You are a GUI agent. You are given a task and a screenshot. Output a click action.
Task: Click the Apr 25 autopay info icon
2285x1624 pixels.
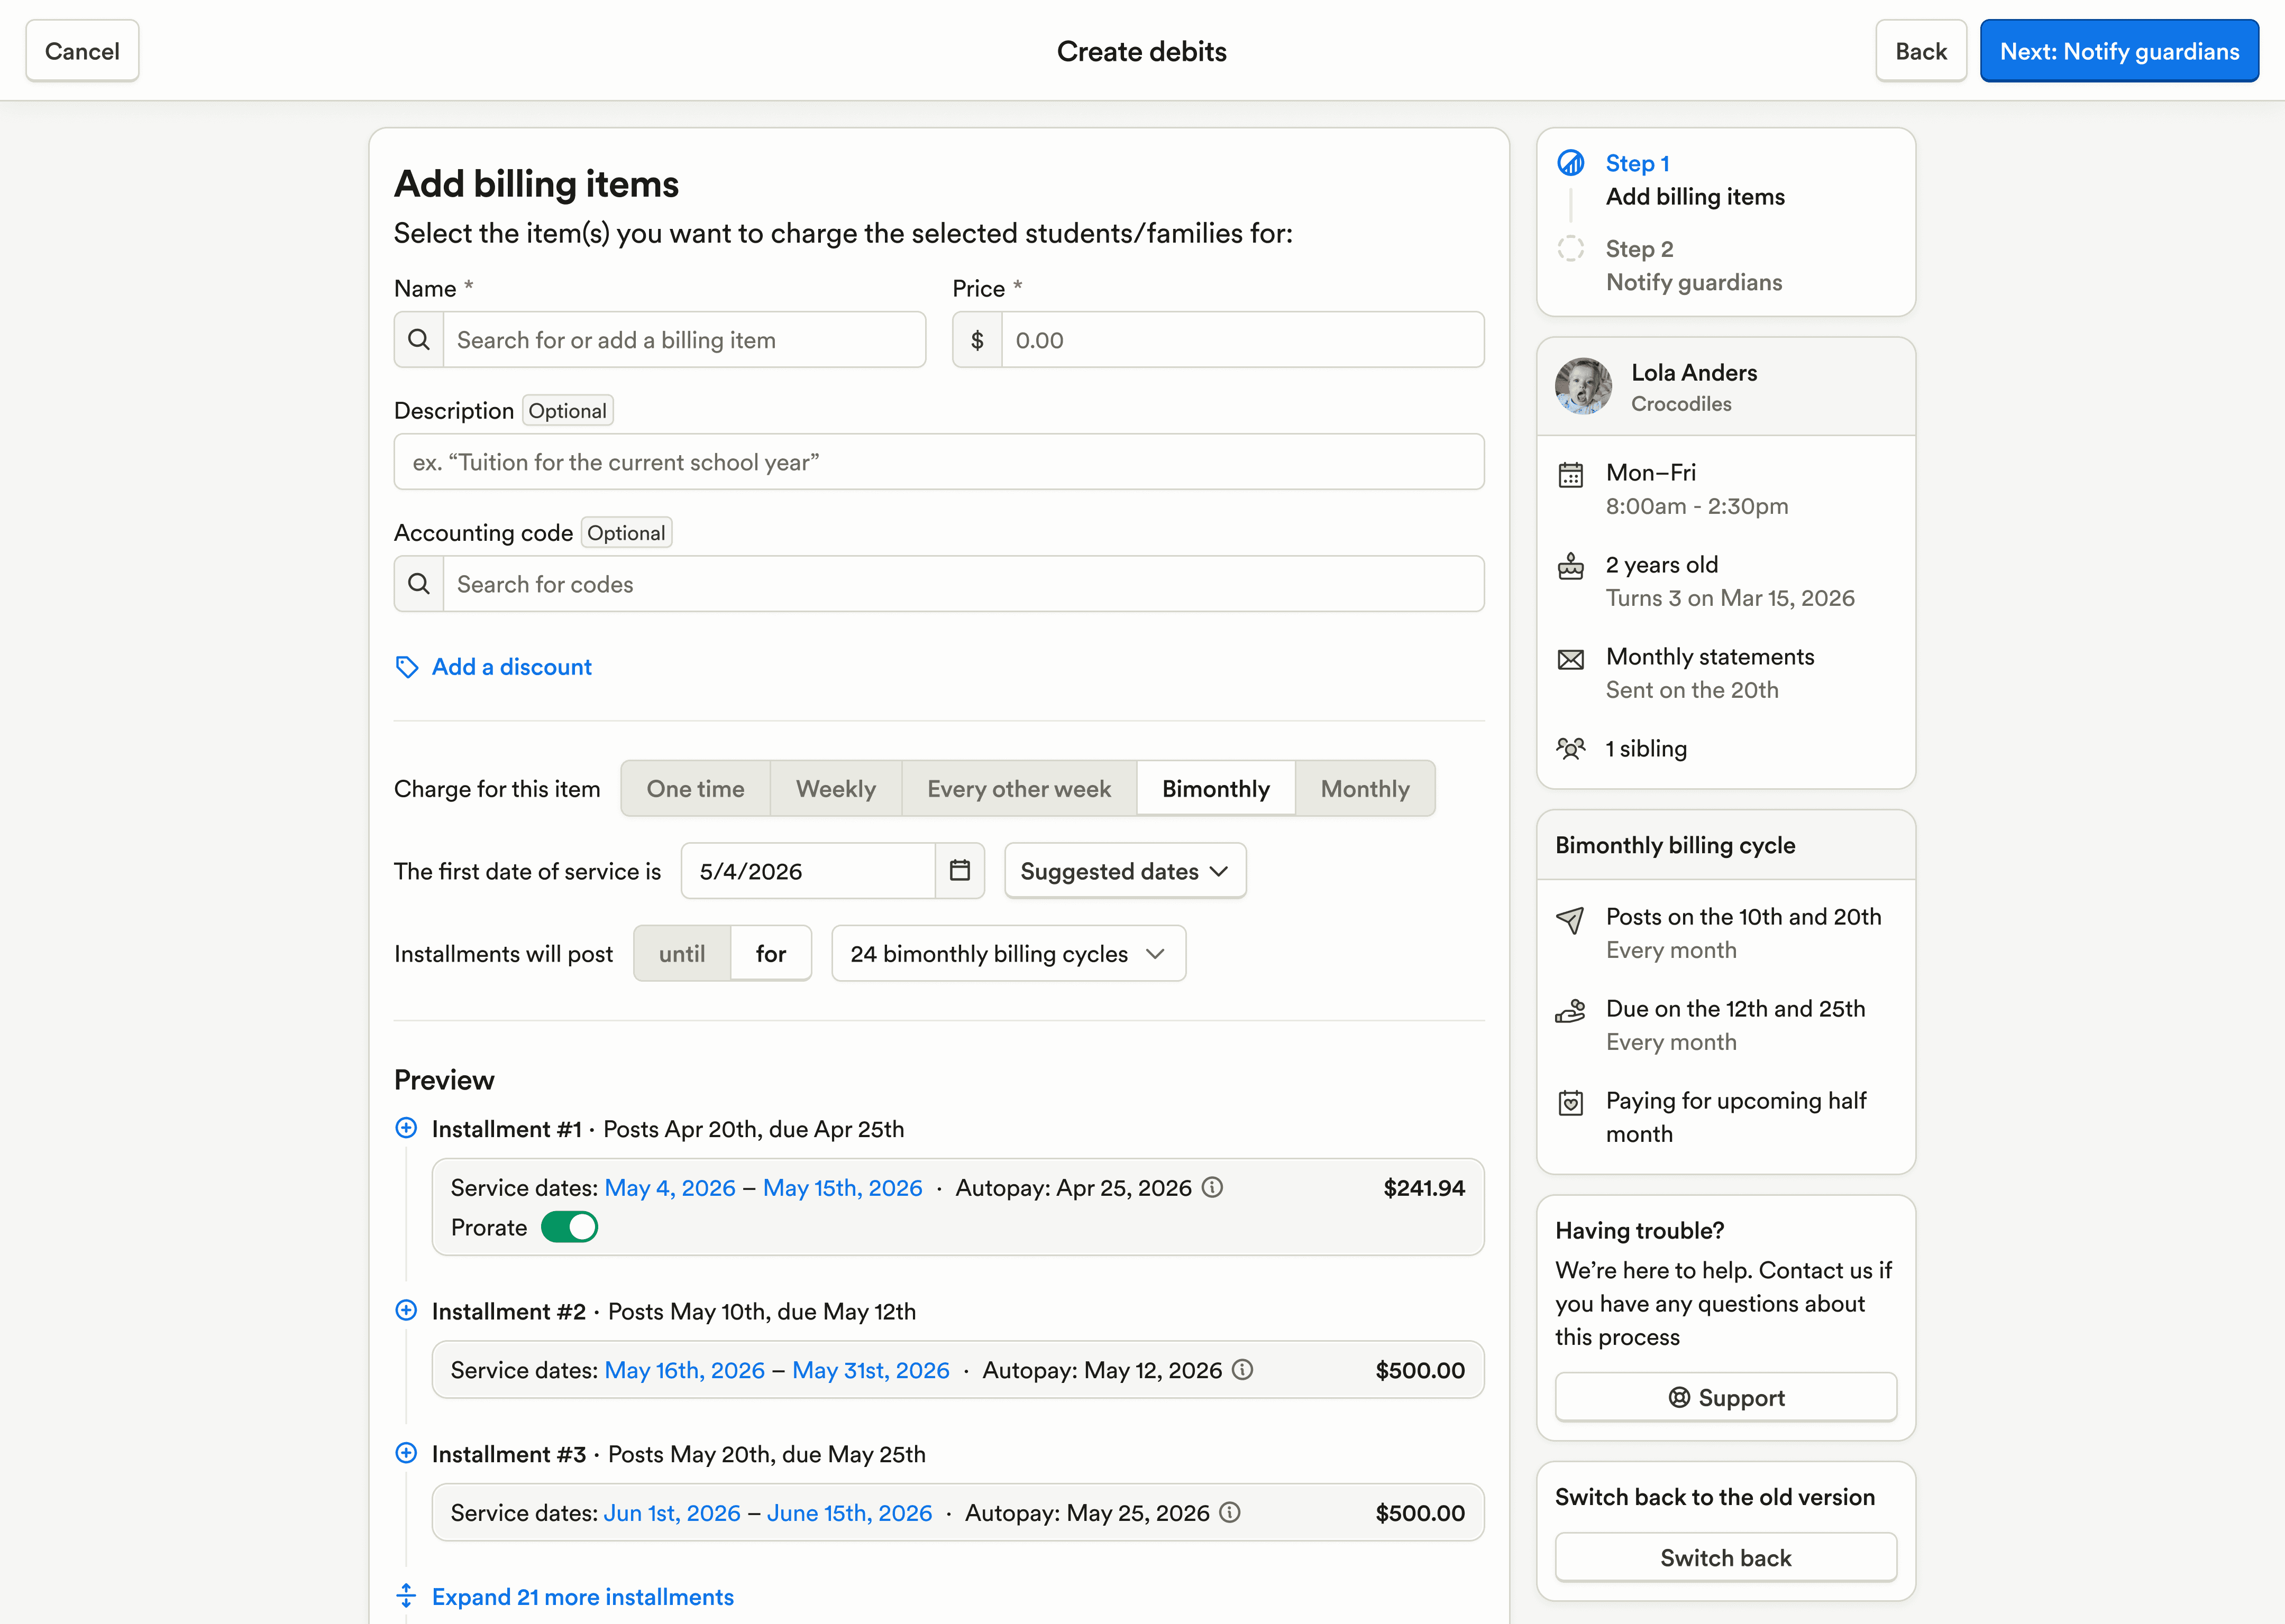click(x=1212, y=1187)
